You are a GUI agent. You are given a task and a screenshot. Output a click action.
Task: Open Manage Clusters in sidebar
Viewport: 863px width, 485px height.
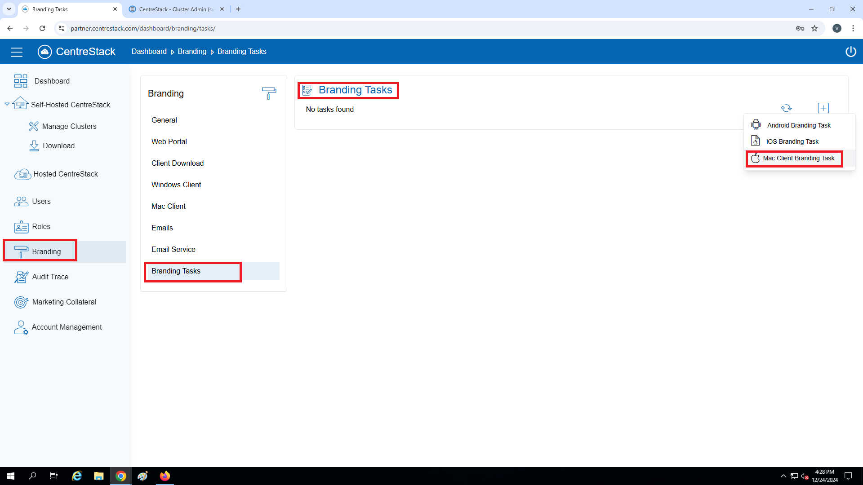click(69, 127)
